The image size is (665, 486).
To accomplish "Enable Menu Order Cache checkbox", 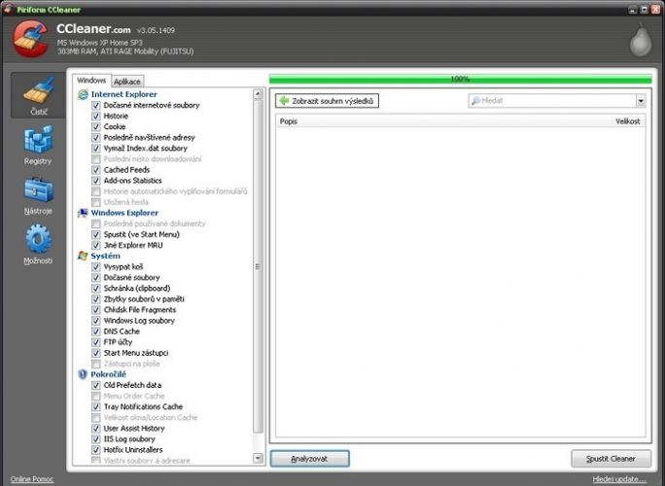I will point(96,397).
